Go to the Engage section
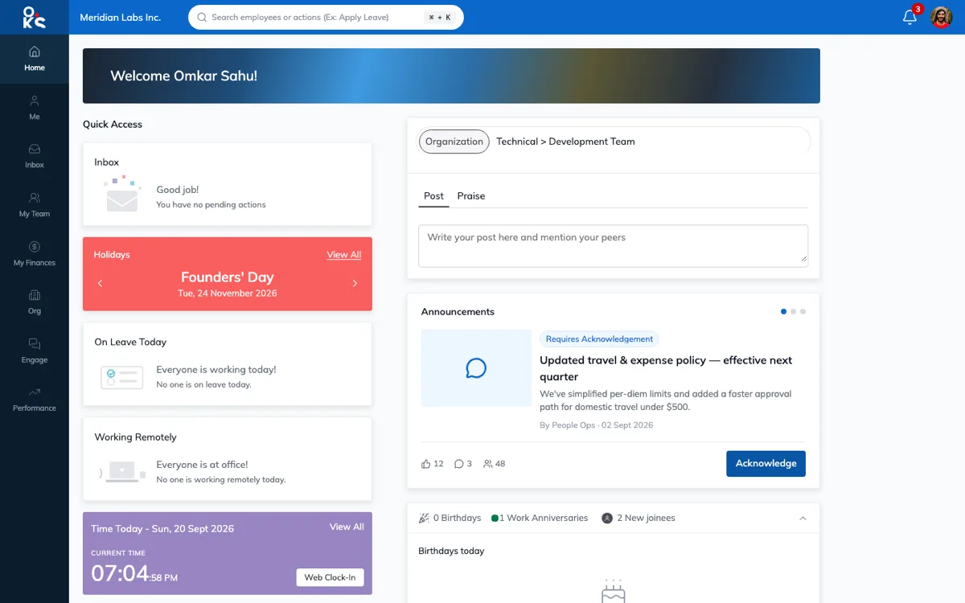Viewport: 965px width, 603px height. click(x=34, y=351)
